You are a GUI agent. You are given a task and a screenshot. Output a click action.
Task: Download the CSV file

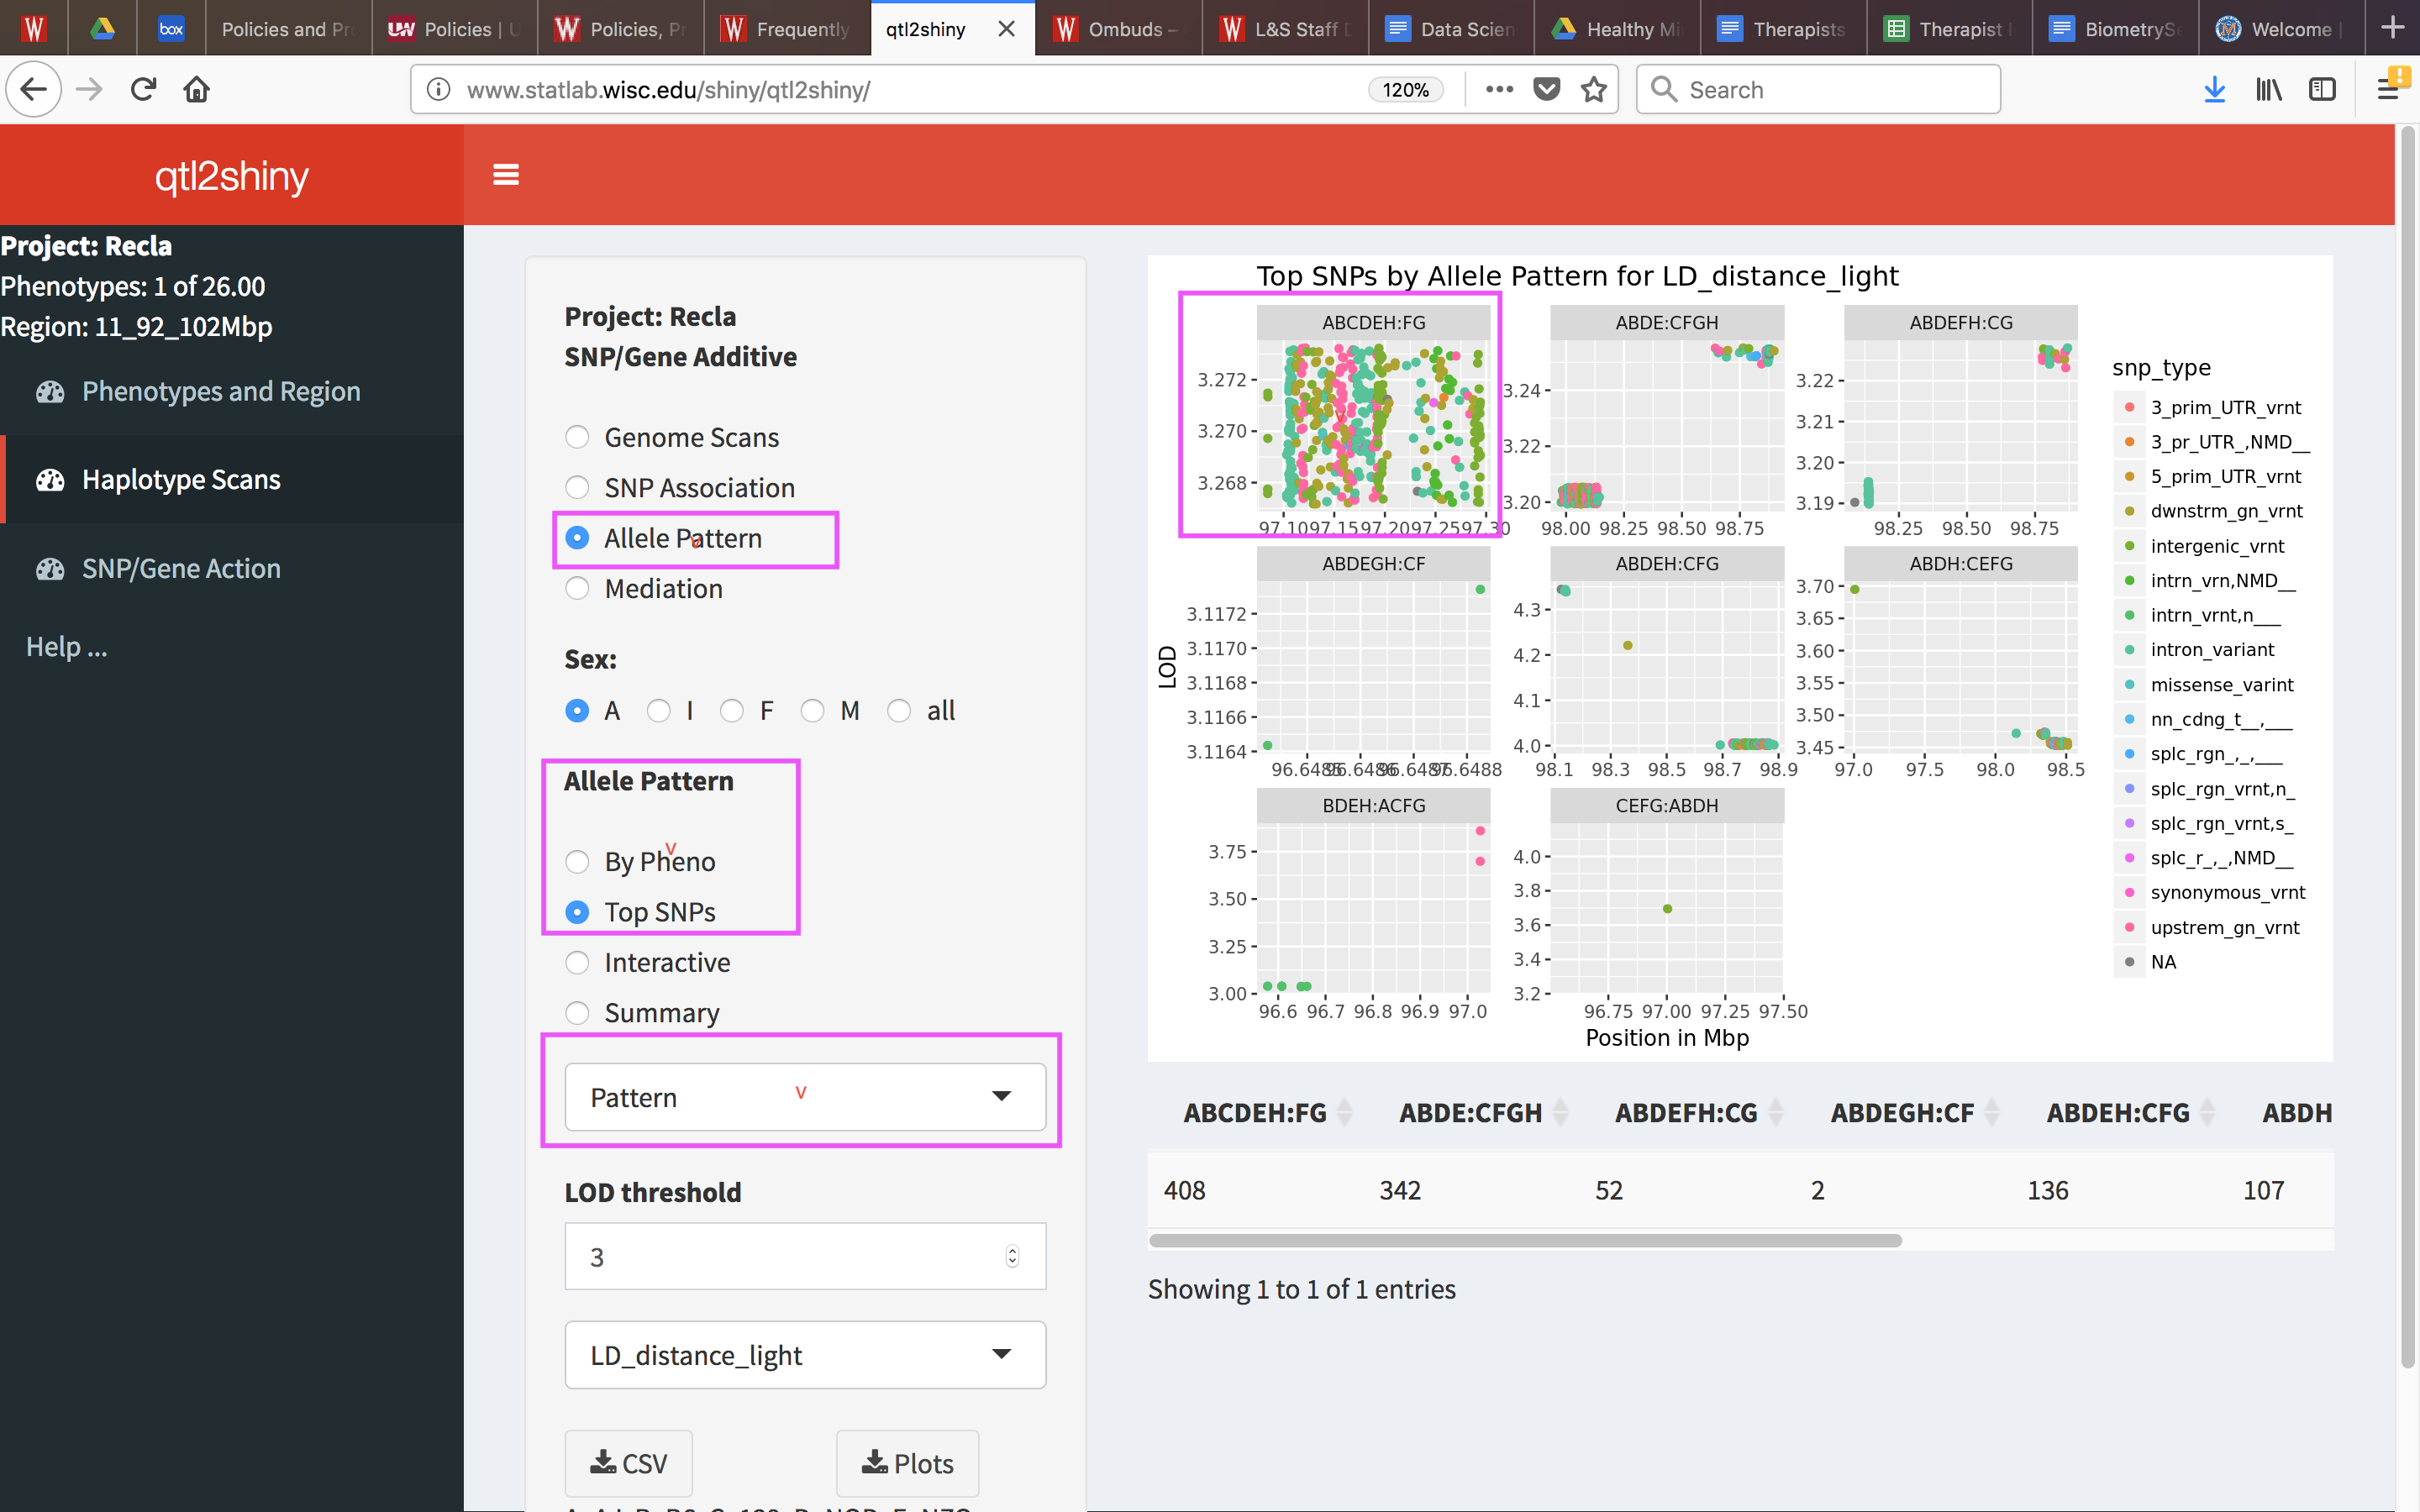pos(628,1463)
